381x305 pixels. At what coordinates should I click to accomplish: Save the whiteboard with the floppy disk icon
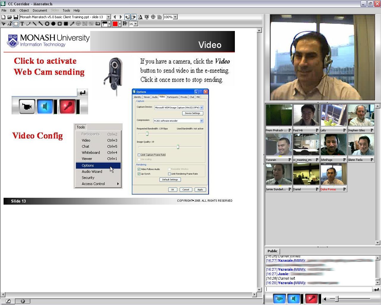tap(16, 17)
